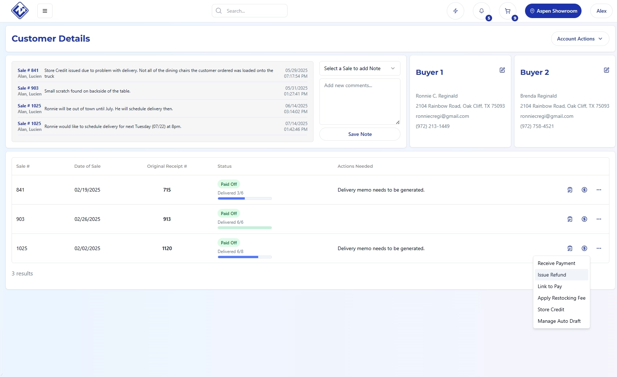
Task: Open the three-dot menu for sale 841
Action: (599, 190)
